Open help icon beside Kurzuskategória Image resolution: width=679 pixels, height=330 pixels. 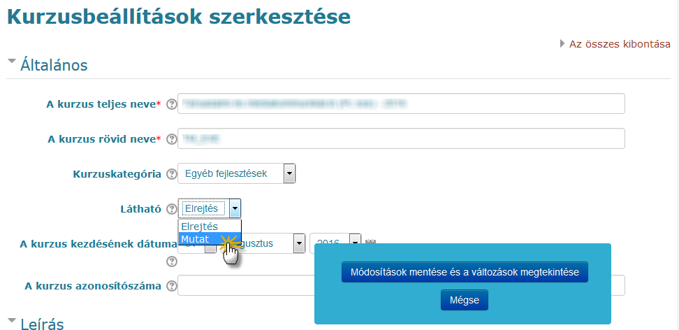click(x=172, y=174)
